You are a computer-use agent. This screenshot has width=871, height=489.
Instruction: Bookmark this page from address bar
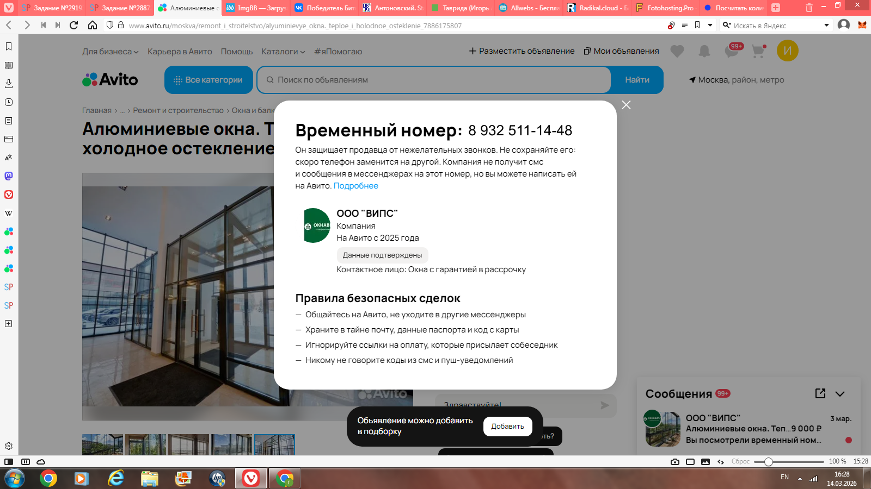pyautogui.click(x=697, y=25)
